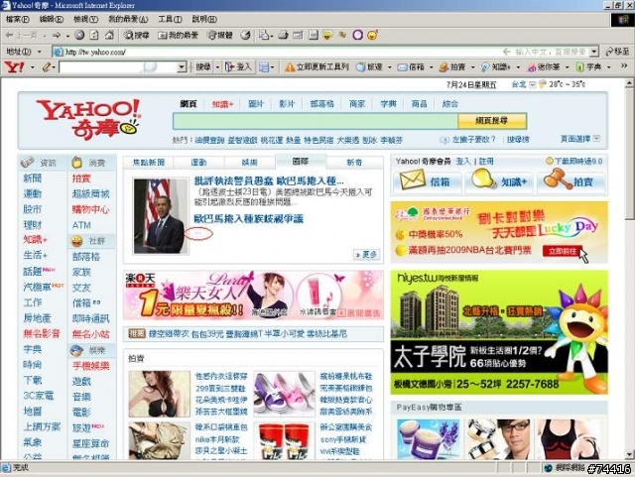Open the 拍賣 auction gavel button
The width and height of the screenshot is (635, 477).
tap(571, 181)
